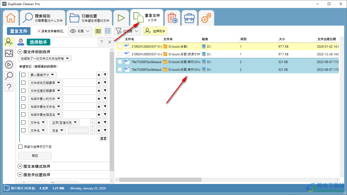Image resolution: width=347 pixels, height=195 pixels.
Task: Enable the 每组中最长文件名 checkbox
Action: [23, 107]
